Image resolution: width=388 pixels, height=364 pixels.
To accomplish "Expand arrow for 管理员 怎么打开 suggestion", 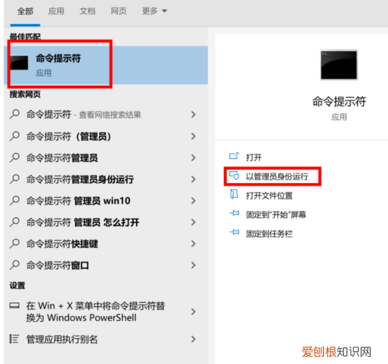I will 193,222.
